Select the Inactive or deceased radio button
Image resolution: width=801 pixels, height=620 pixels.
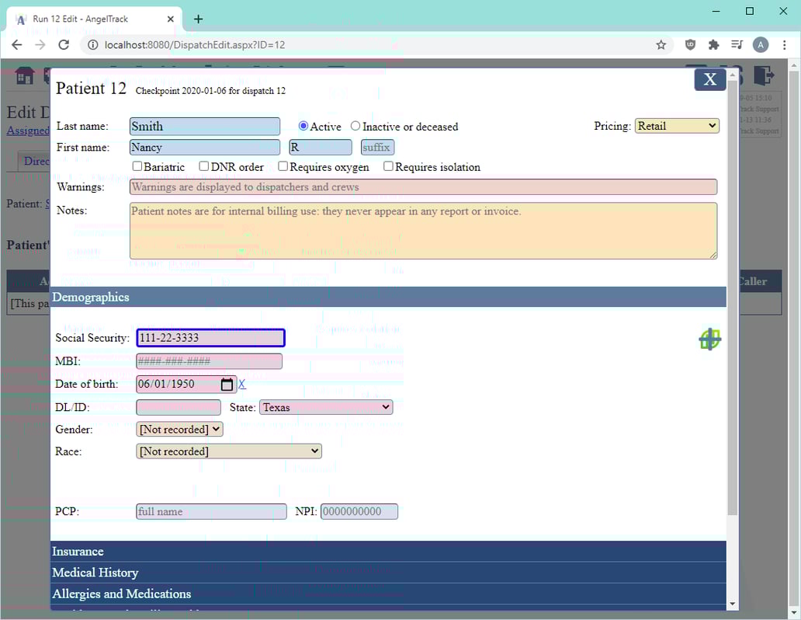355,126
